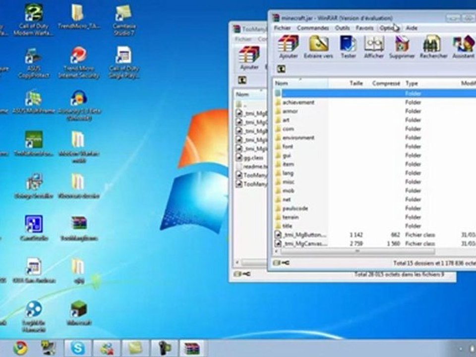Image resolution: width=476 pixels, height=357 pixels.
Task: Click the WinRAR taskbar button
Action: (x=192, y=348)
